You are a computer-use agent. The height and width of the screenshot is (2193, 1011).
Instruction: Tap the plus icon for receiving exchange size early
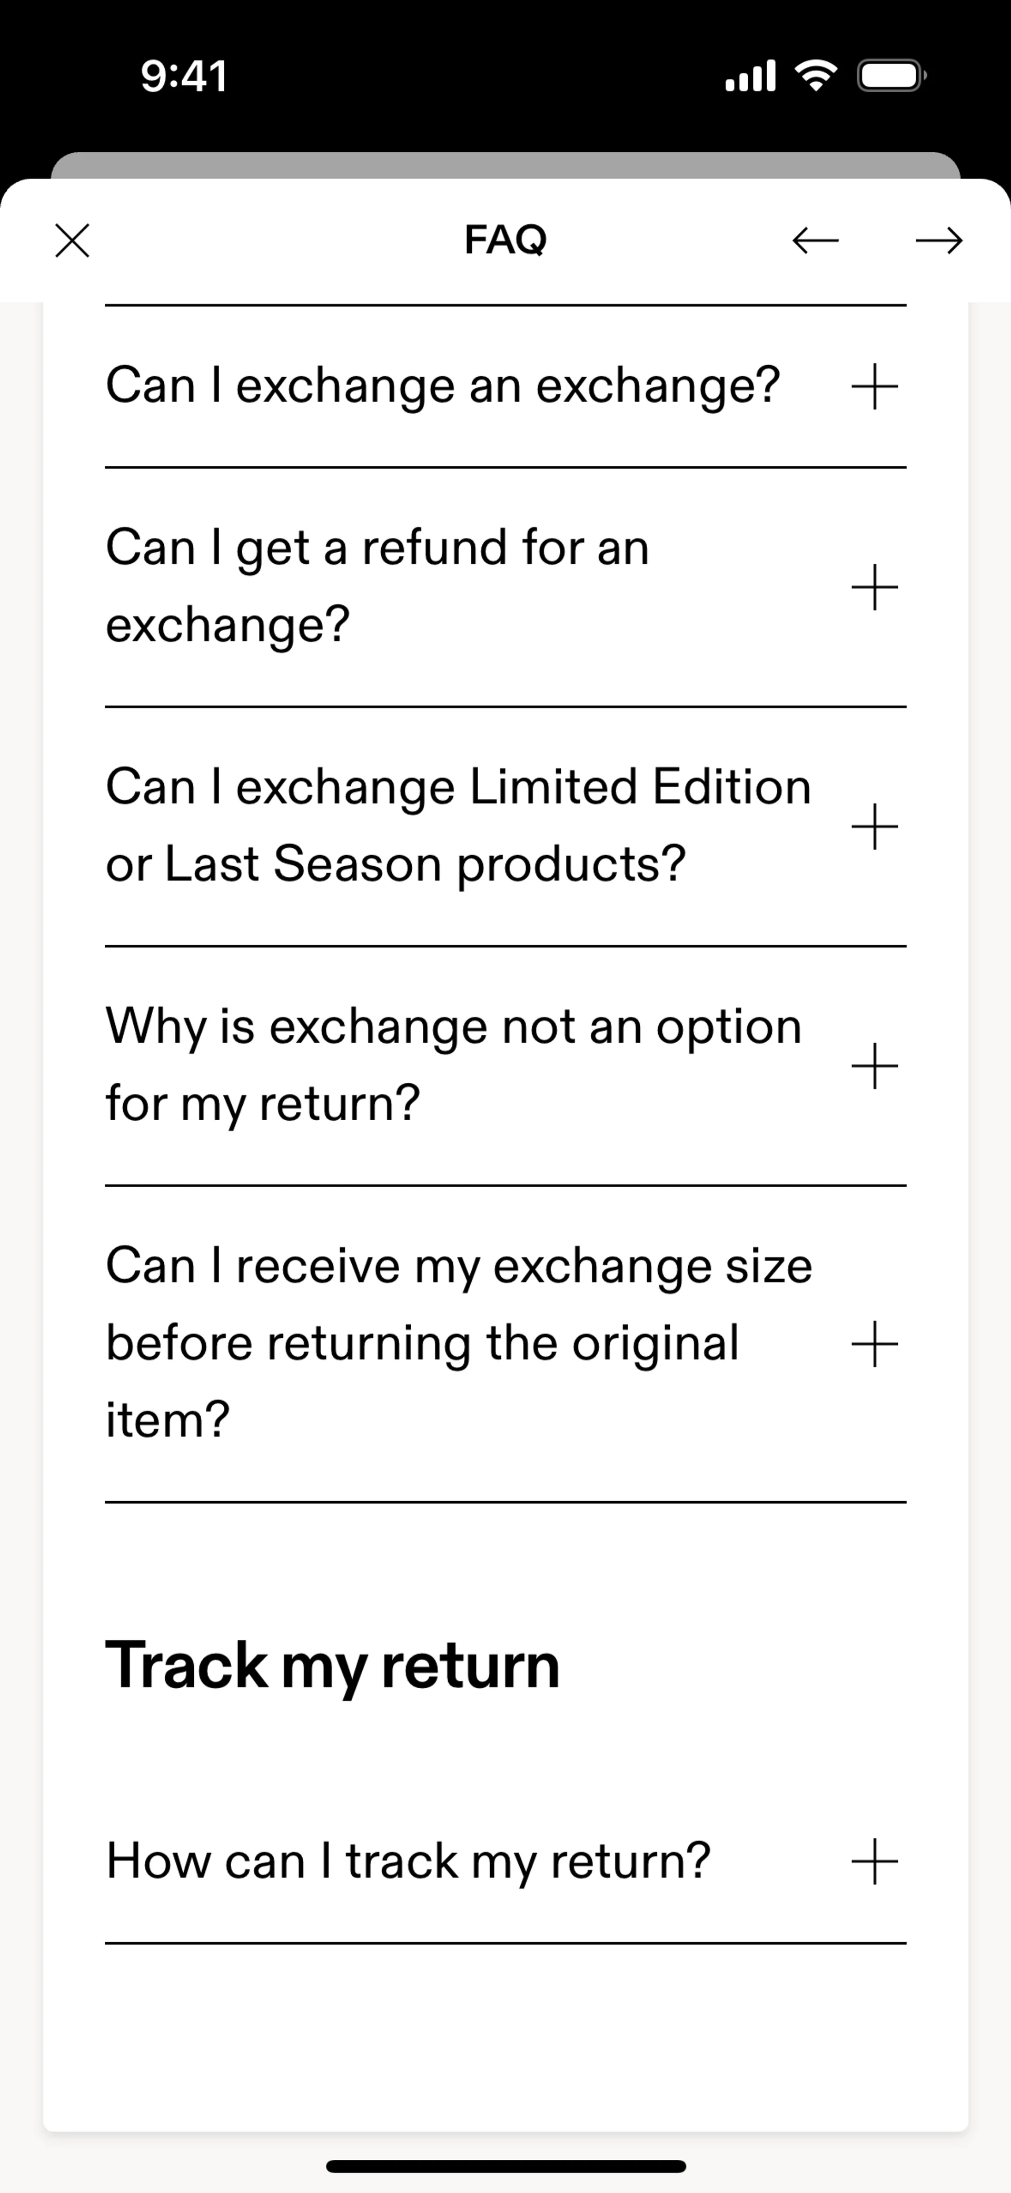pos(875,1344)
